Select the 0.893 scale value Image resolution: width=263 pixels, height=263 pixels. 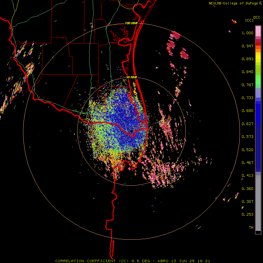tap(248, 59)
